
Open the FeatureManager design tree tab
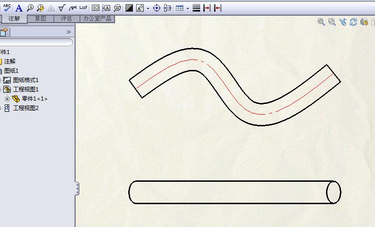[4, 32]
